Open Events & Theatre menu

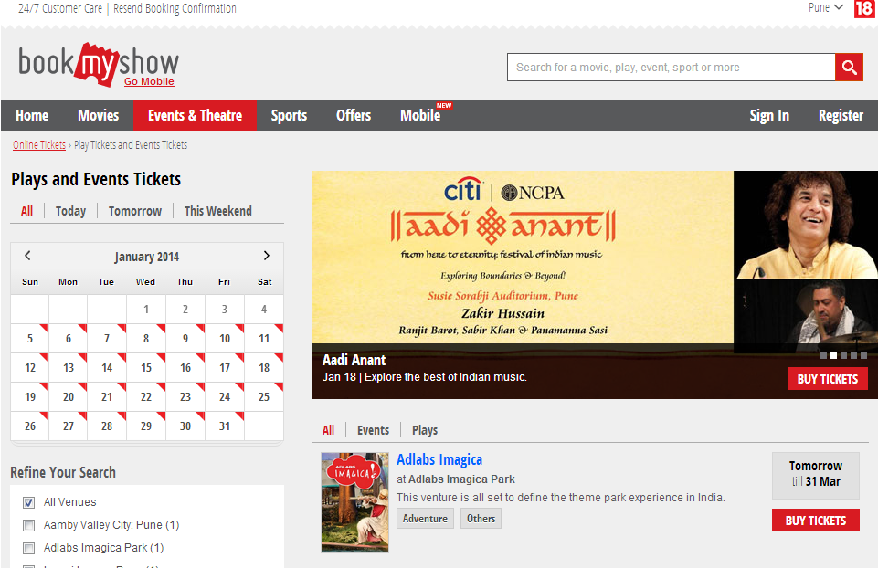point(195,115)
